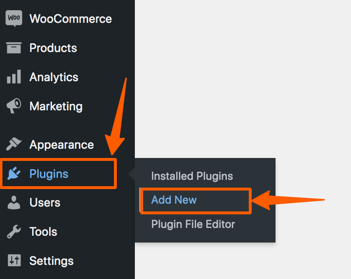This screenshot has height=279, width=351.
Task: Click the Users person icon
Action: pyautogui.click(x=14, y=203)
